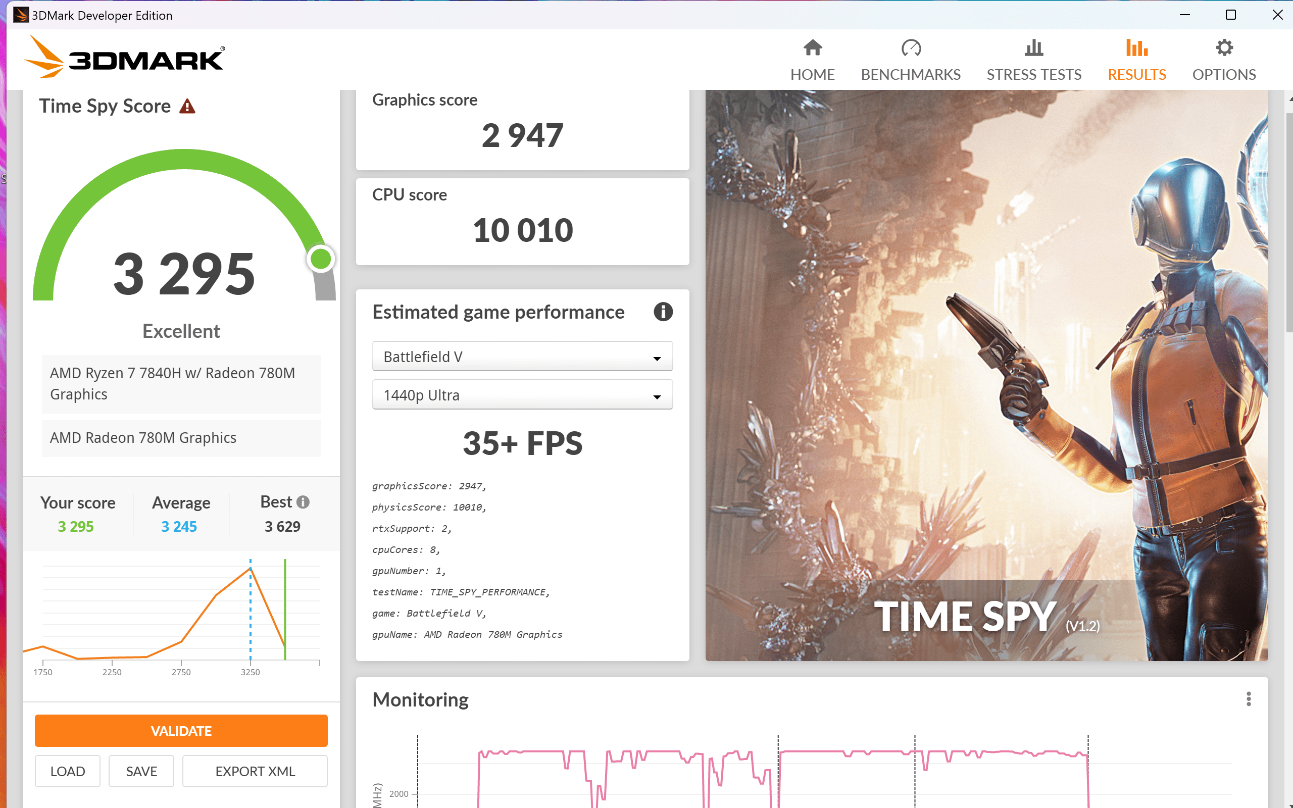
Task: Click info icon beside Estimated game performance
Action: click(663, 312)
